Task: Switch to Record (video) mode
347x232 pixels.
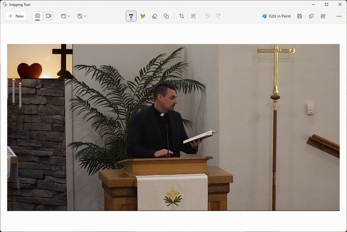Action: click(x=49, y=16)
